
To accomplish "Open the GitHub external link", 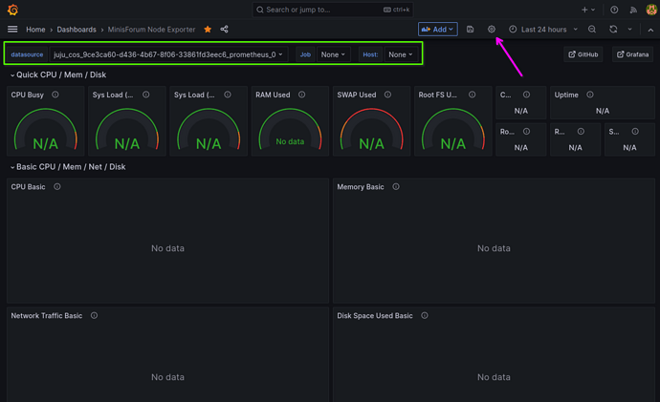I will pyautogui.click(x=583, y=54).
